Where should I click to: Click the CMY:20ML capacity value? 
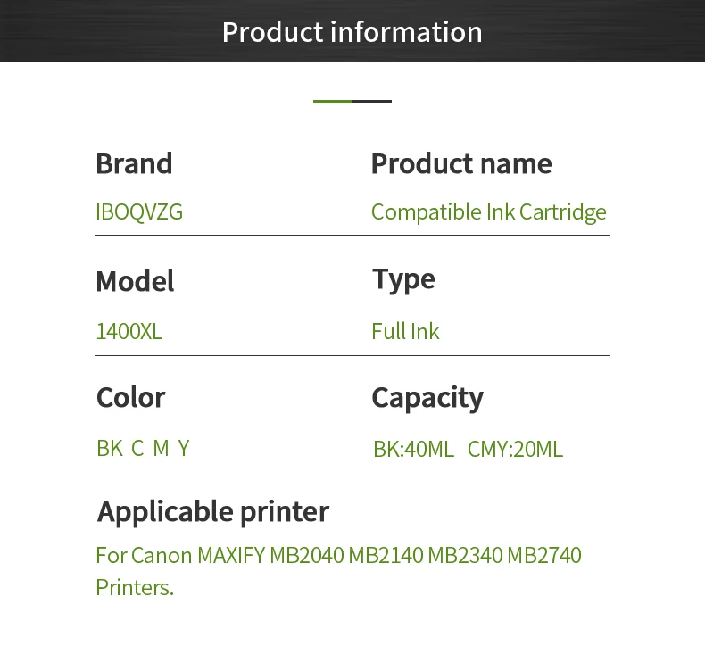tap(515, 449)
